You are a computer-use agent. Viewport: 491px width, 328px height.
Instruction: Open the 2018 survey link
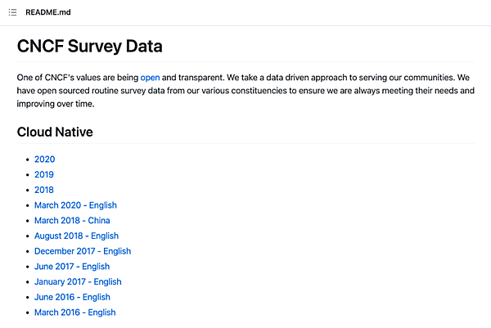[44, 190]
